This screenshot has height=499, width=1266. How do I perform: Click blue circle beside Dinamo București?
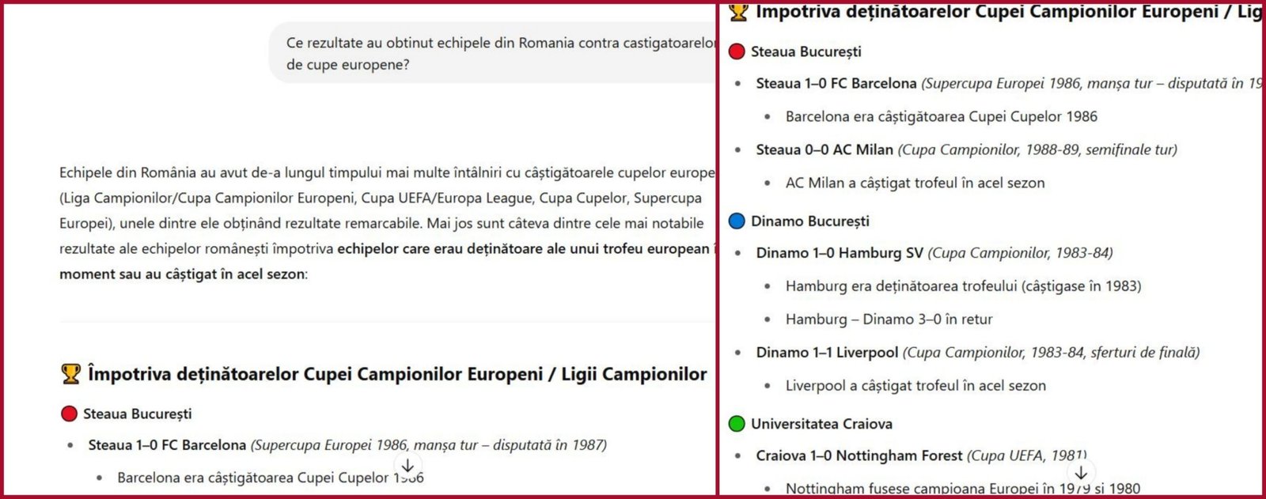[x=737, y=221]
